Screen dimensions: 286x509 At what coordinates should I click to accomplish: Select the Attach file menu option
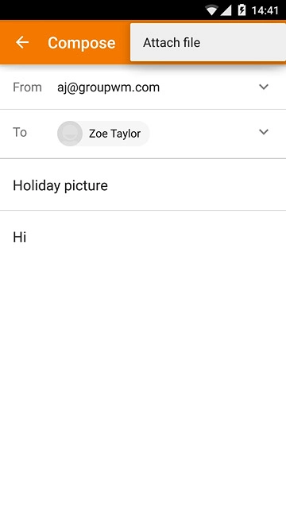coord(208,42)
